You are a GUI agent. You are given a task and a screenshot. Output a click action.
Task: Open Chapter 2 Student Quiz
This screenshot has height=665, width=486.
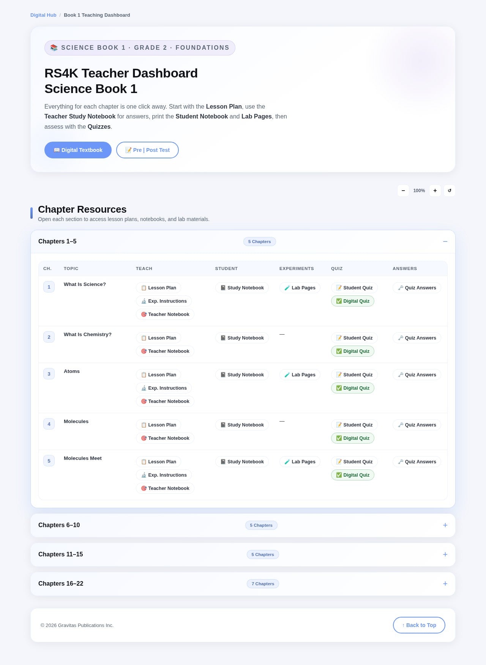point(354,338)
